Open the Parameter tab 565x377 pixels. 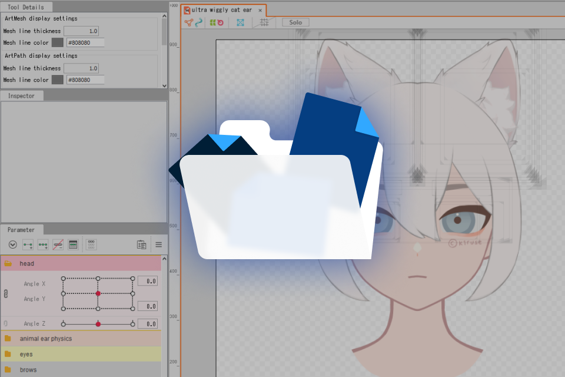21,230
